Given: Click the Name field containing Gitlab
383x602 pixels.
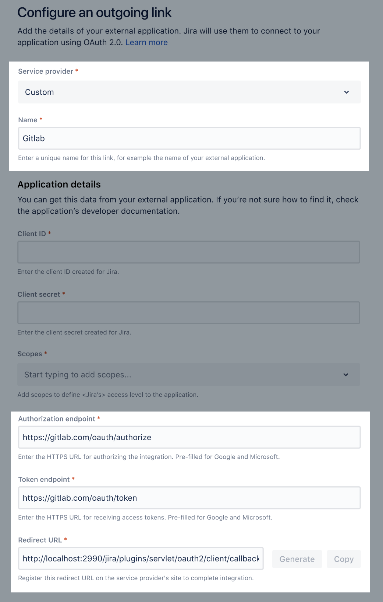Looking at the screenshot, I should tap(189, 139).
